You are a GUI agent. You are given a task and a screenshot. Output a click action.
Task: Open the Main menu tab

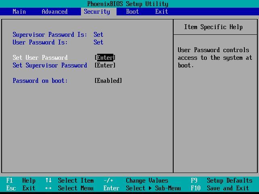[x=19, y=12]
